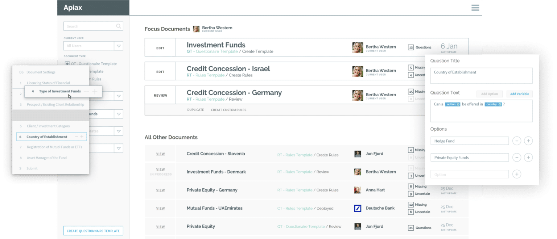This screenshot has height=239, width=557.
Task: Click plus icon beside Private Equity Funds
Action: coord(528,158)
